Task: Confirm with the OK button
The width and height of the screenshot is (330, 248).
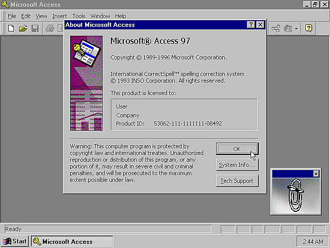Action: (237, 149)
